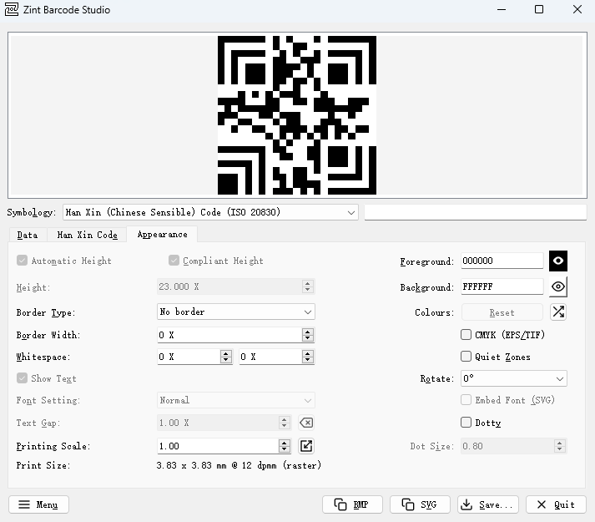Copy barcode to clipboard as SVG
The image size is (595, 522).
point(419,504)
